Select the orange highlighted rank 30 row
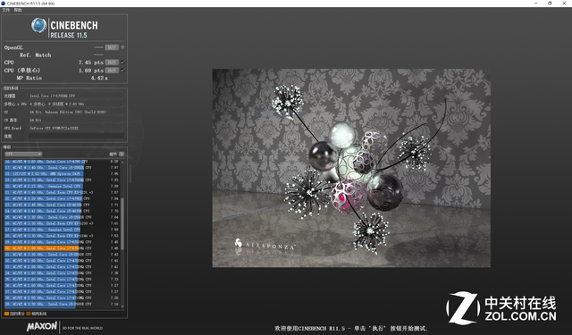This screenshot has height=335, width=572. click(62, 248)
